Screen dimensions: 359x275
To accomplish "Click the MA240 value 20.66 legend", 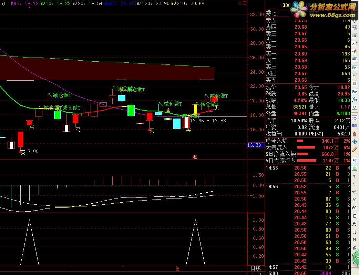I will 187,3.
